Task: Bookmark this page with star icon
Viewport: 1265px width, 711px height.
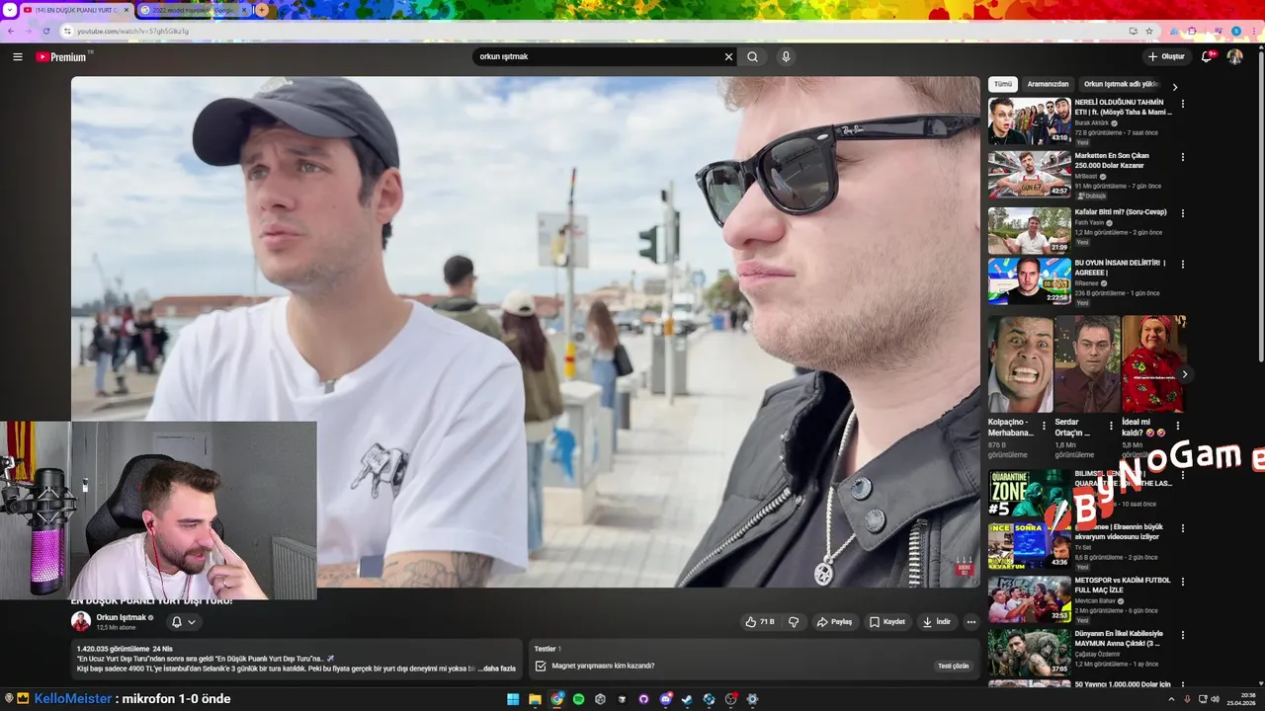Action: [1149, 31]
